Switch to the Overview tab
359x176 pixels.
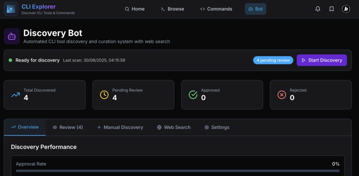(x=25, y=127)
